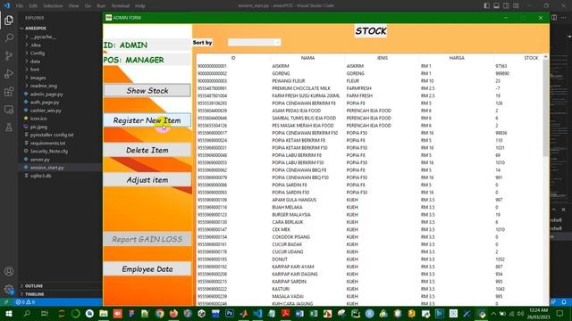Open the Edit menu
The image size is (572, 321).
pos(33,6)
